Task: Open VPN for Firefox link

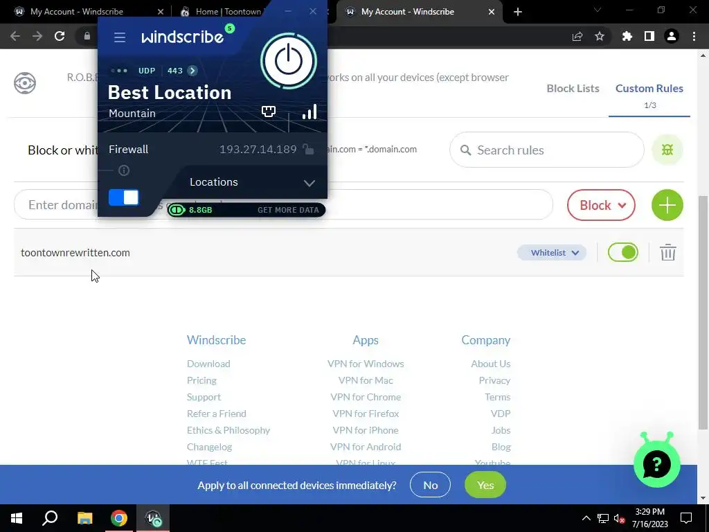Action: [x=366, y=414]
